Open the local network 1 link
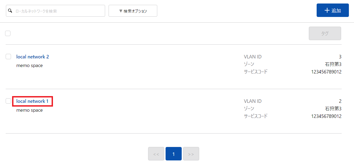354x165 pixels. pyautogui.click(x=32, y=101)
